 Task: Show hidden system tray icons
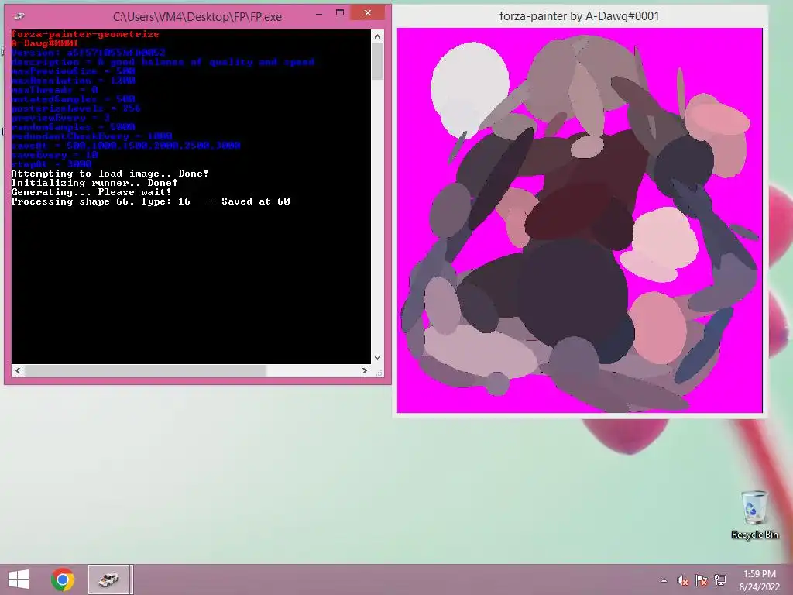[x=664, y=580]
